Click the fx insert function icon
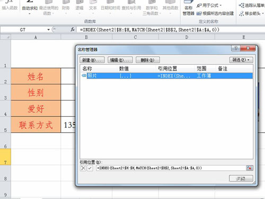This screenshot has height=199, width=265. click(x=73, y=30)
